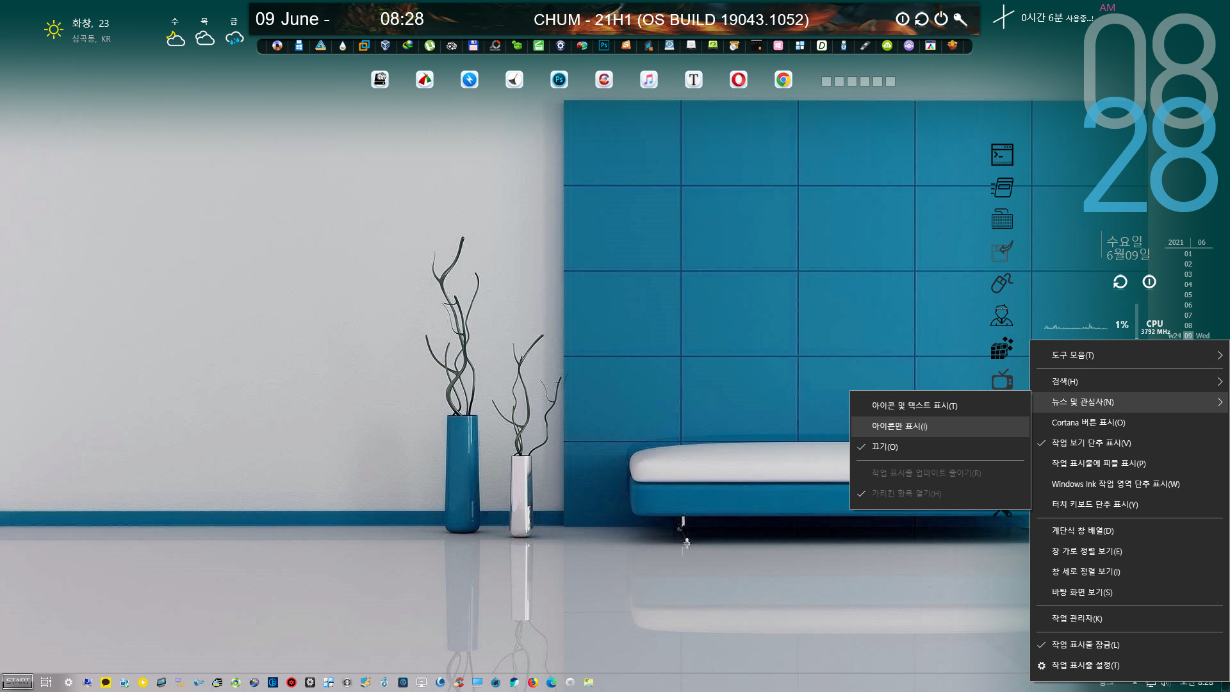Image resolution: width=1230 pixels, height=692 pixels.
Task: Open CCleaner icon in the dock
Action: click(x=603, y=79)
